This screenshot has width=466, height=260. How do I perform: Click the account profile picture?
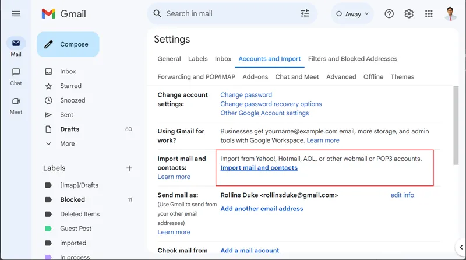pos(450,13)
